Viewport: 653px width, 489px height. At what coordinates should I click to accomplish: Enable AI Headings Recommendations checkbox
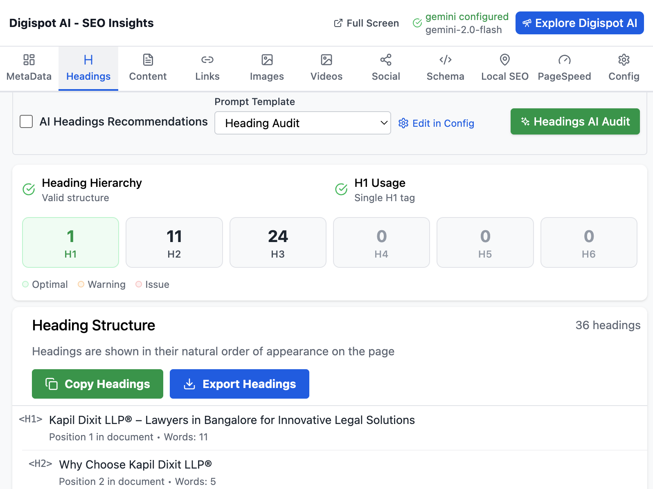pyautogui.click(x=26, y=121)
